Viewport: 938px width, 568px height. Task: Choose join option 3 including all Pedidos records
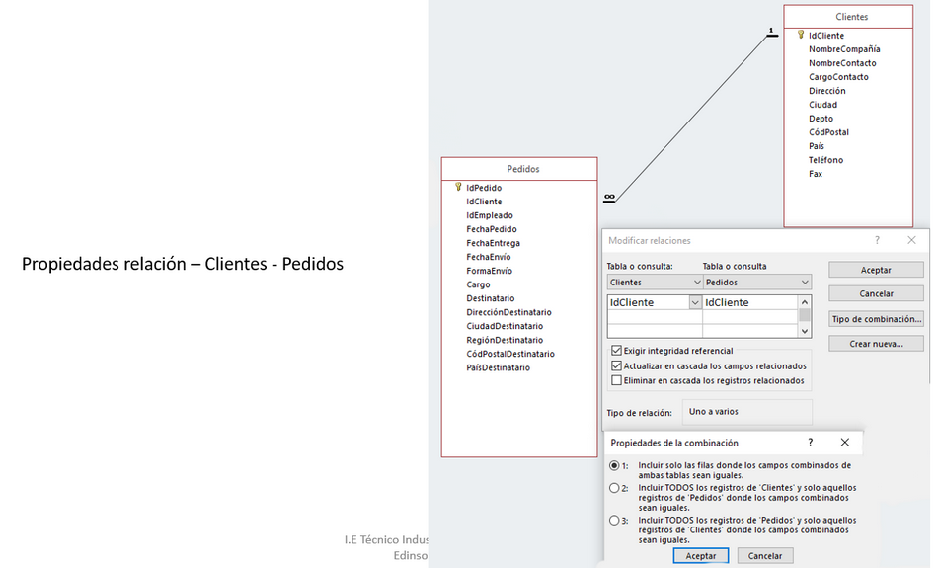coord(614,521)
